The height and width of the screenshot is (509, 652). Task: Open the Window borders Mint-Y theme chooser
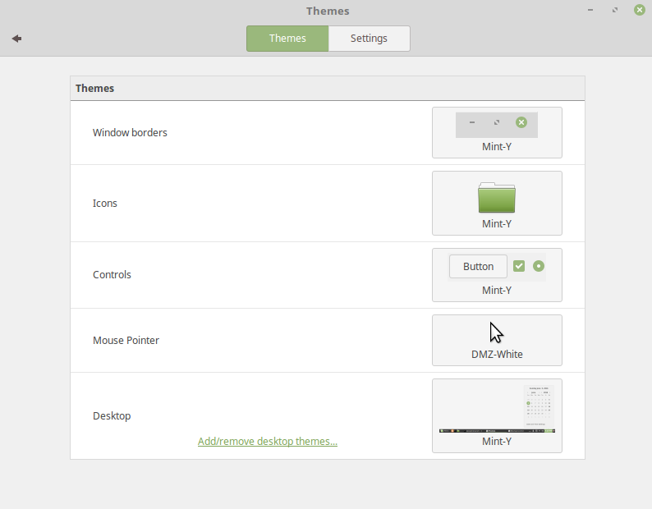pyautogui.click(x=497, y=133)
